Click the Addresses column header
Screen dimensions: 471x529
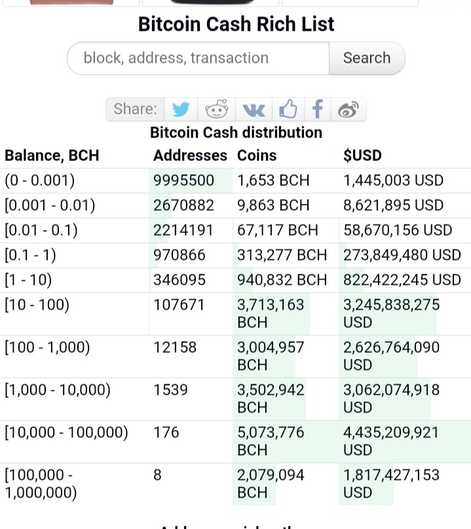click(x=190, y=156)
